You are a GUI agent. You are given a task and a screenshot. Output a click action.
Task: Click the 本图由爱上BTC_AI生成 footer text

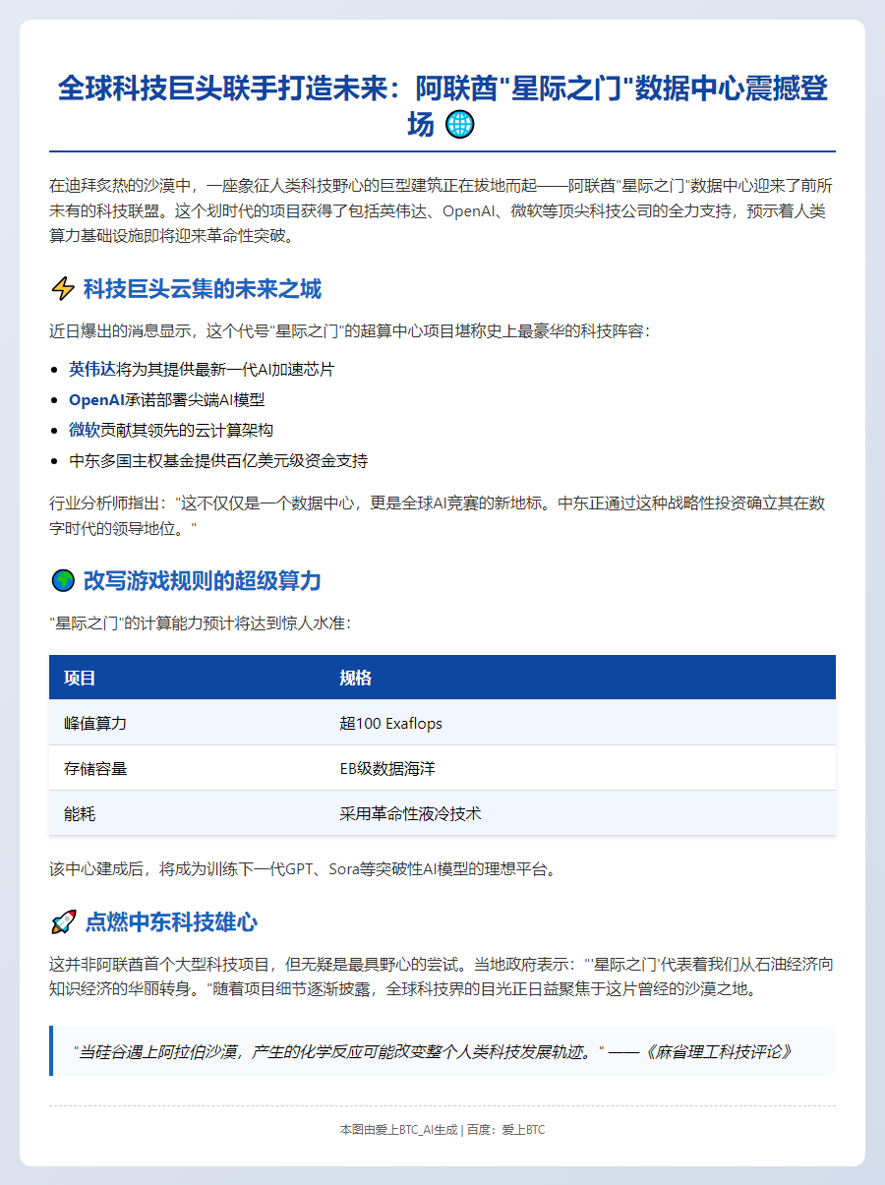coord(398,1130)
